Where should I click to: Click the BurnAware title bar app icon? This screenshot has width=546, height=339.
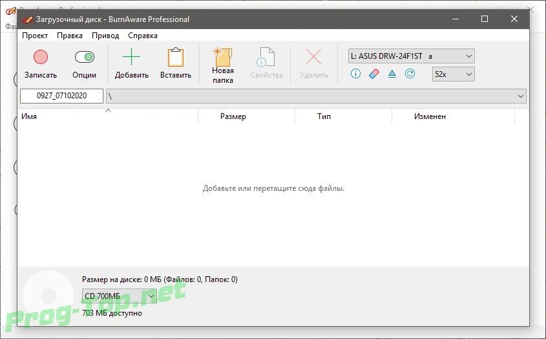(27, 19)
